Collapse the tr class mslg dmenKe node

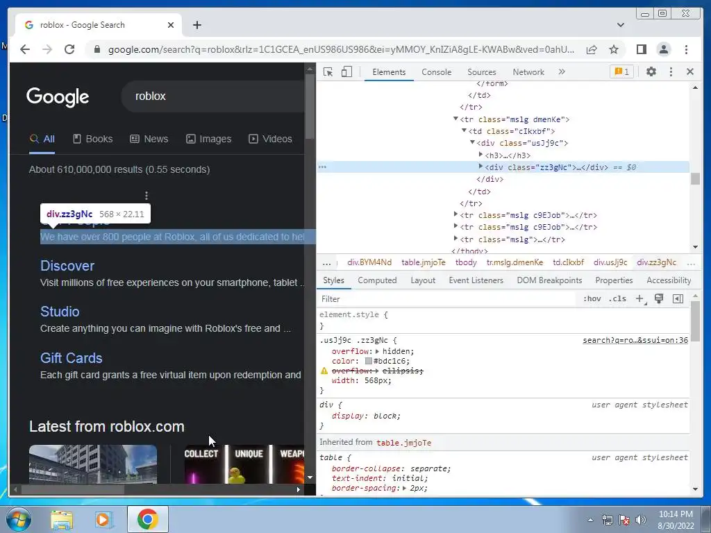click(x=455, y=119)
